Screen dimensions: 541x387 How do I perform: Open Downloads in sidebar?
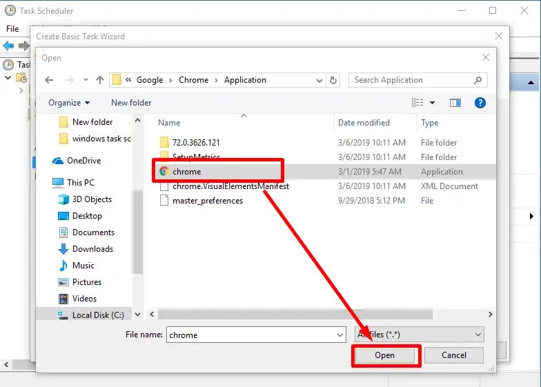click(x=86, y=249)
